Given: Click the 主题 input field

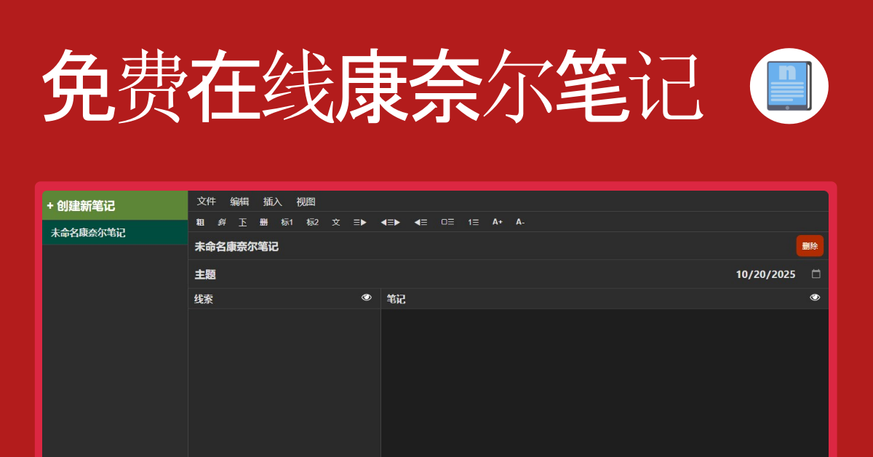Looking at the screenshot, I should pyautogui.click(x=436, y=274).
